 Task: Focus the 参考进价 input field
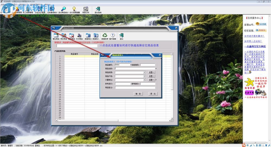122,84
